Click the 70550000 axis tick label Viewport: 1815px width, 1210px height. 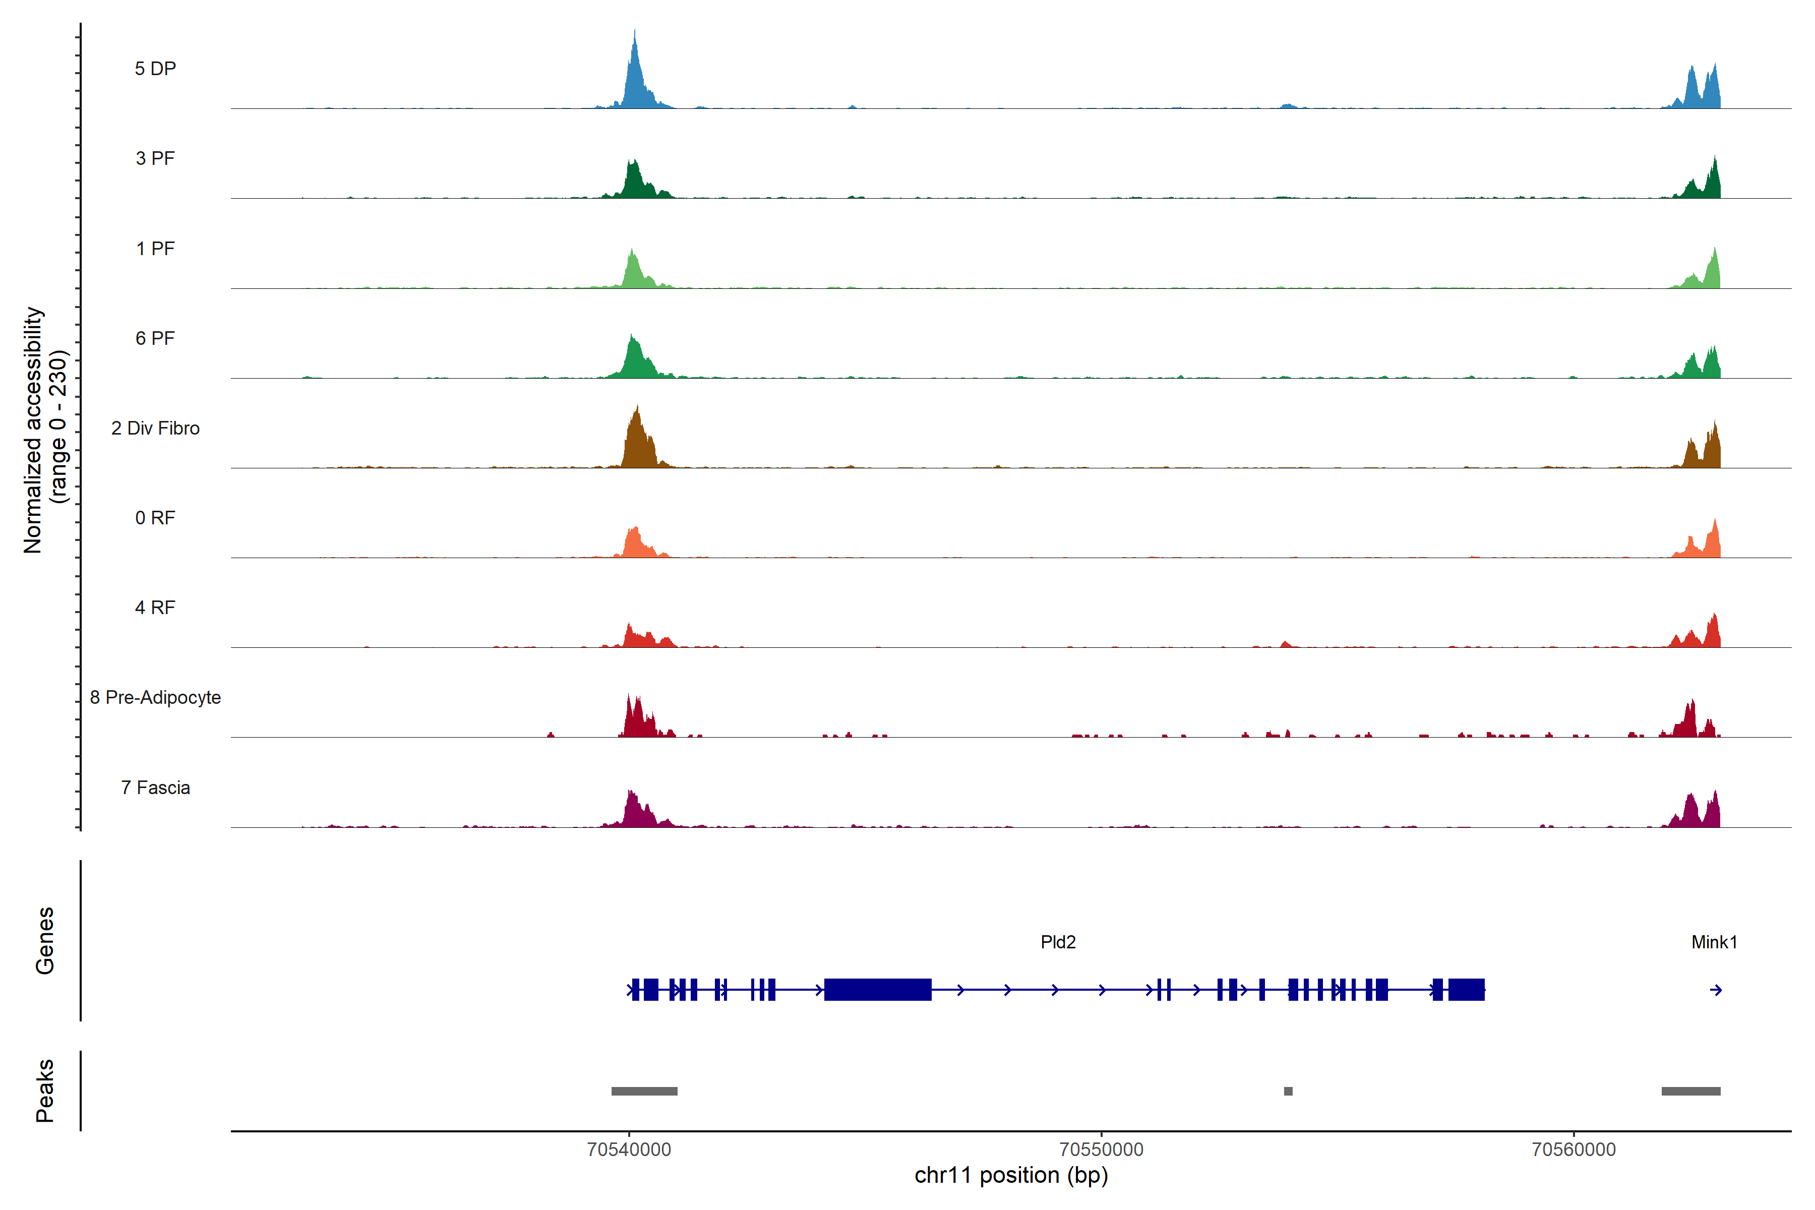pos(1101,1150)
